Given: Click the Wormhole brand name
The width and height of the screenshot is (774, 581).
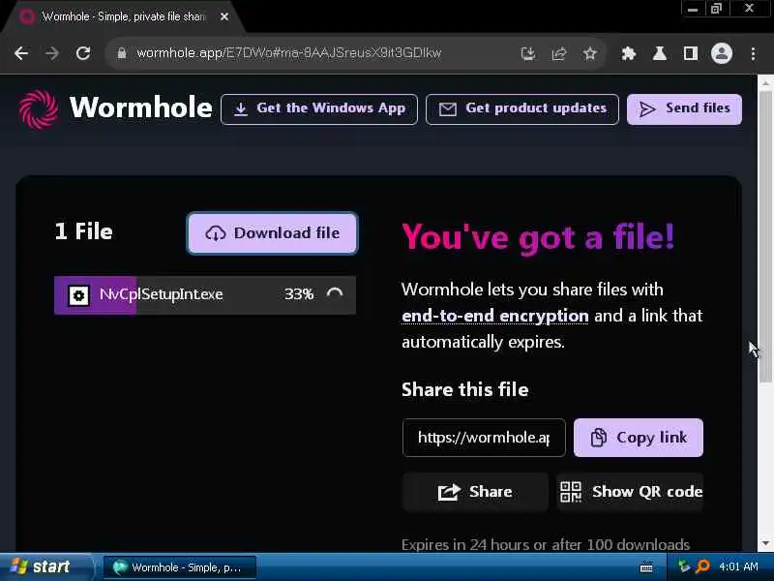Looking at the screenshot, I should tap(140, 107).
